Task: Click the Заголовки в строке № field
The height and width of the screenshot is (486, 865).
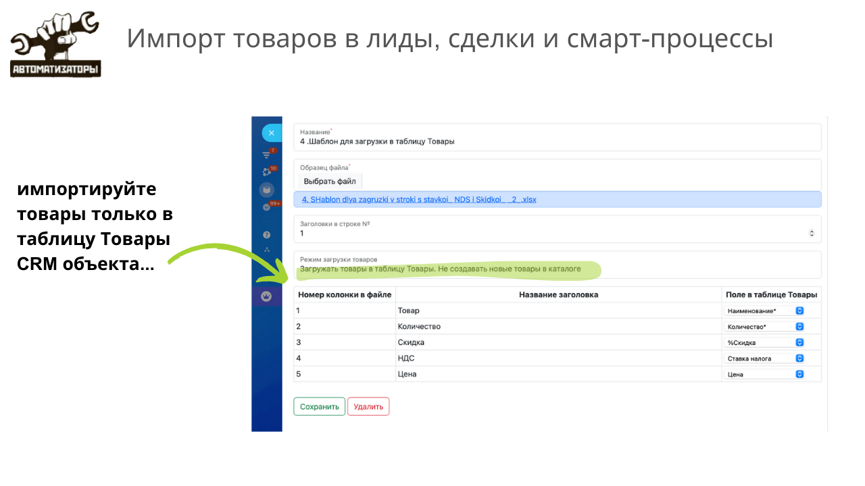Action: coord(558,229)
